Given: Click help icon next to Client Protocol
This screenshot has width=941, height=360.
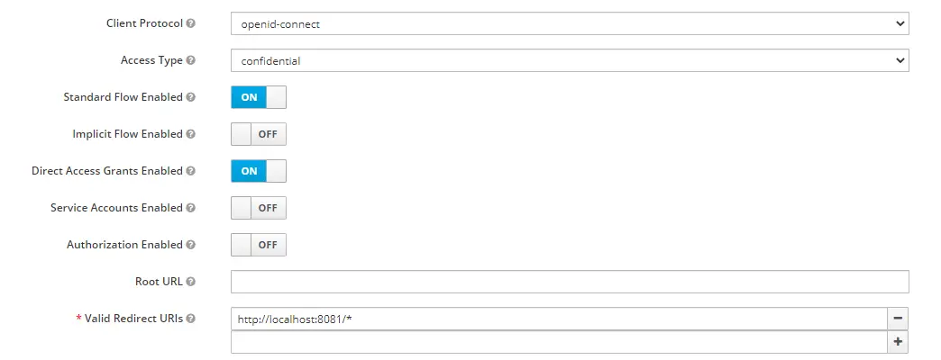Looking at the screenshot, I should tap(191, 23).
